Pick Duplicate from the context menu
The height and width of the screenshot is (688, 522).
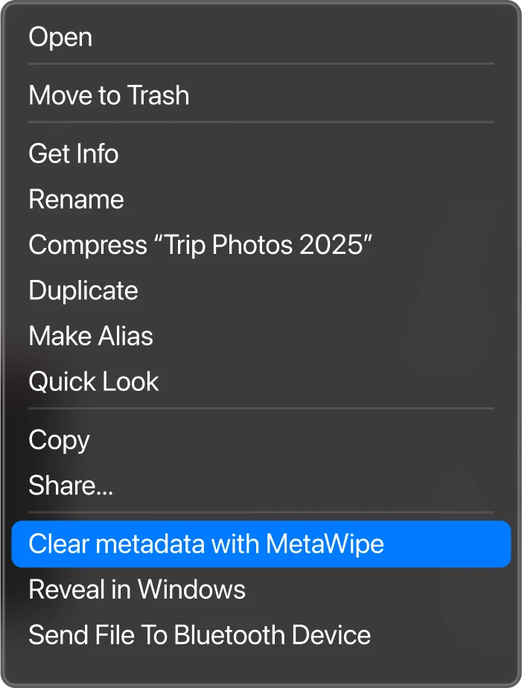[x=83, y=290]
